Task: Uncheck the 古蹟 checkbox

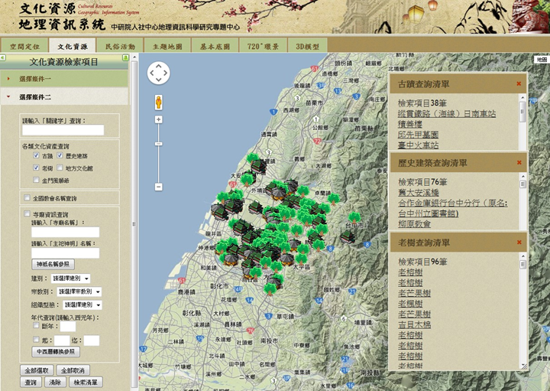Action: [37, 156]
